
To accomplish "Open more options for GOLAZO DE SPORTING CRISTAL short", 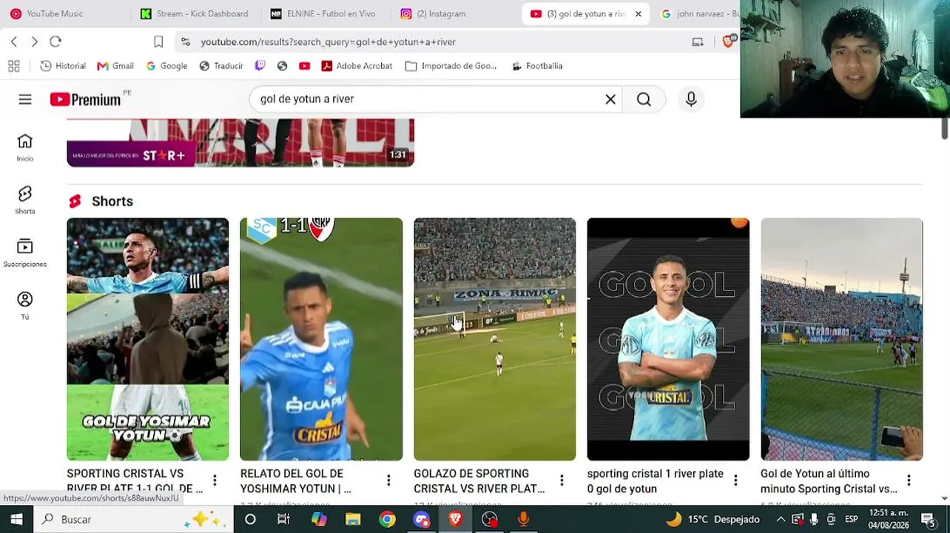I will pyautogui.click(x=562, y=481).
